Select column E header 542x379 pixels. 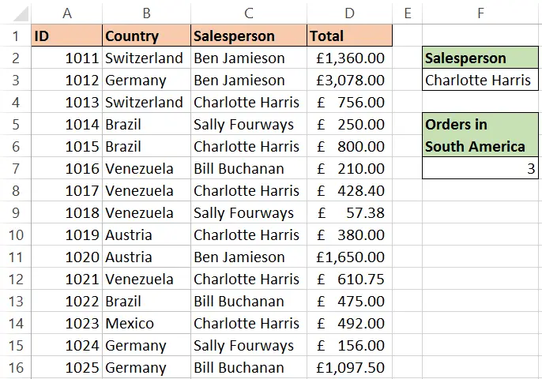tap(408, 13)
